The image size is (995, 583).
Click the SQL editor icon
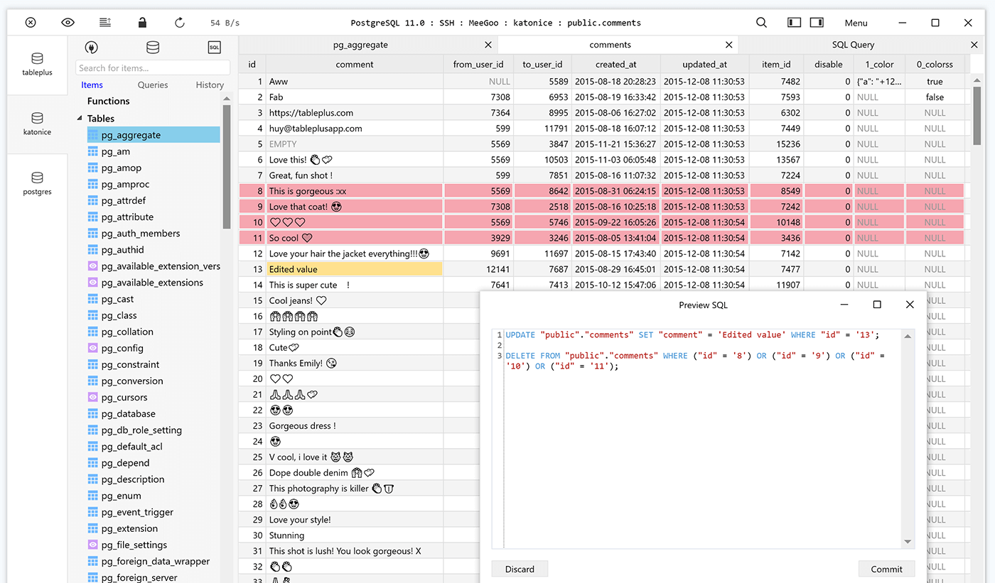click(214, 48)
